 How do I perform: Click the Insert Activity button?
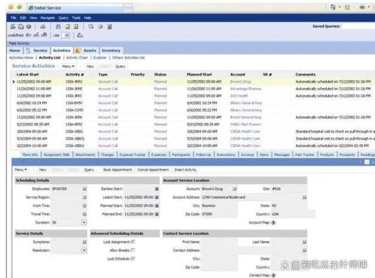click(x=185, y=170)
